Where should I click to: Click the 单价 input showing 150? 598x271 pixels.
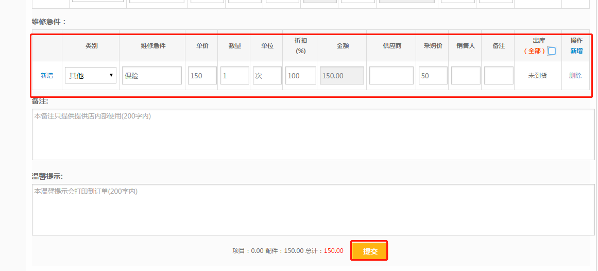point(202,75)
